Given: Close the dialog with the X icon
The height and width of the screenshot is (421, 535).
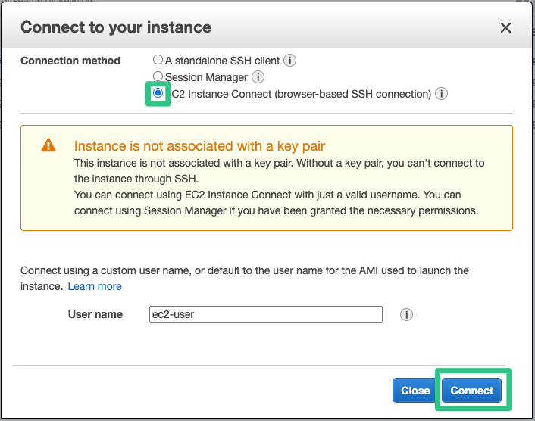Looking at the screenshot, I should [505, 27].
